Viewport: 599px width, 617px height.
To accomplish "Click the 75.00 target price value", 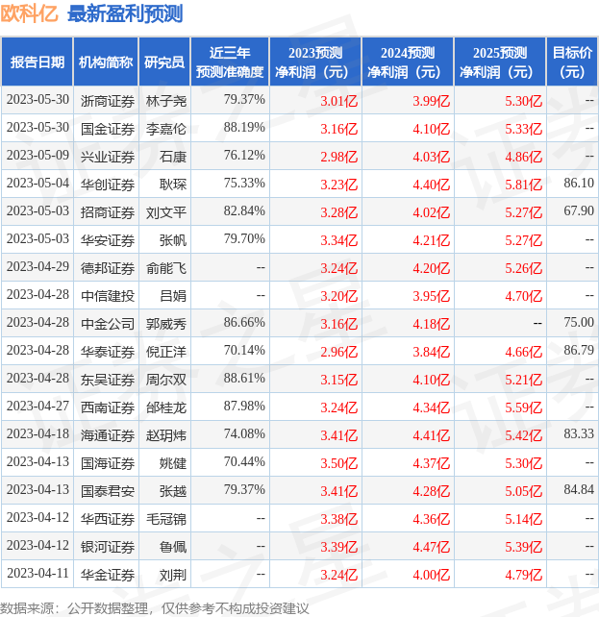I will click(x=579, y=322).
